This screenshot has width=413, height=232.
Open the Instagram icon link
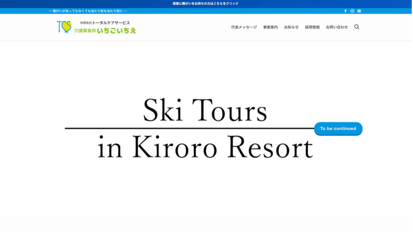click(353, 11)
